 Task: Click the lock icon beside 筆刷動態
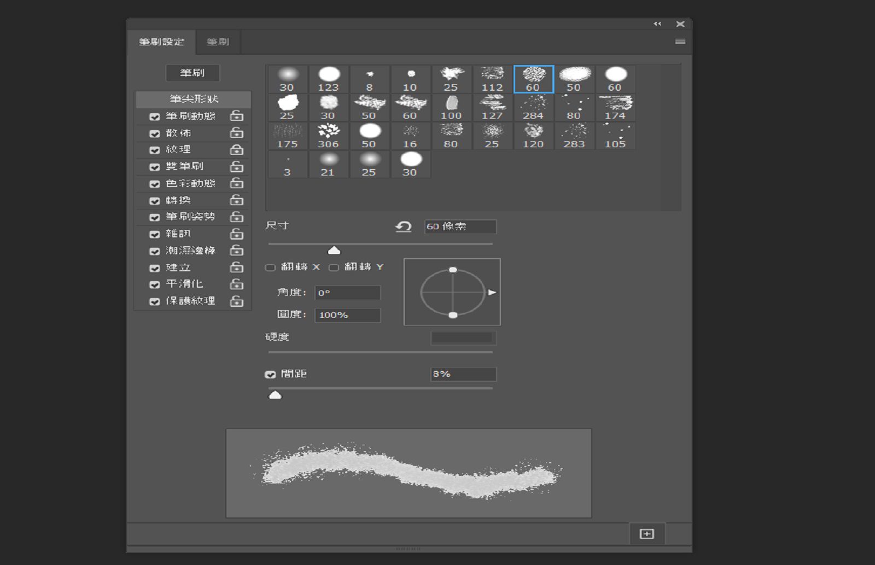(x=237, y=116)
